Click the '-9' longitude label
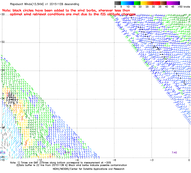This screenshot has height=173, width=191. coord(77,160)
